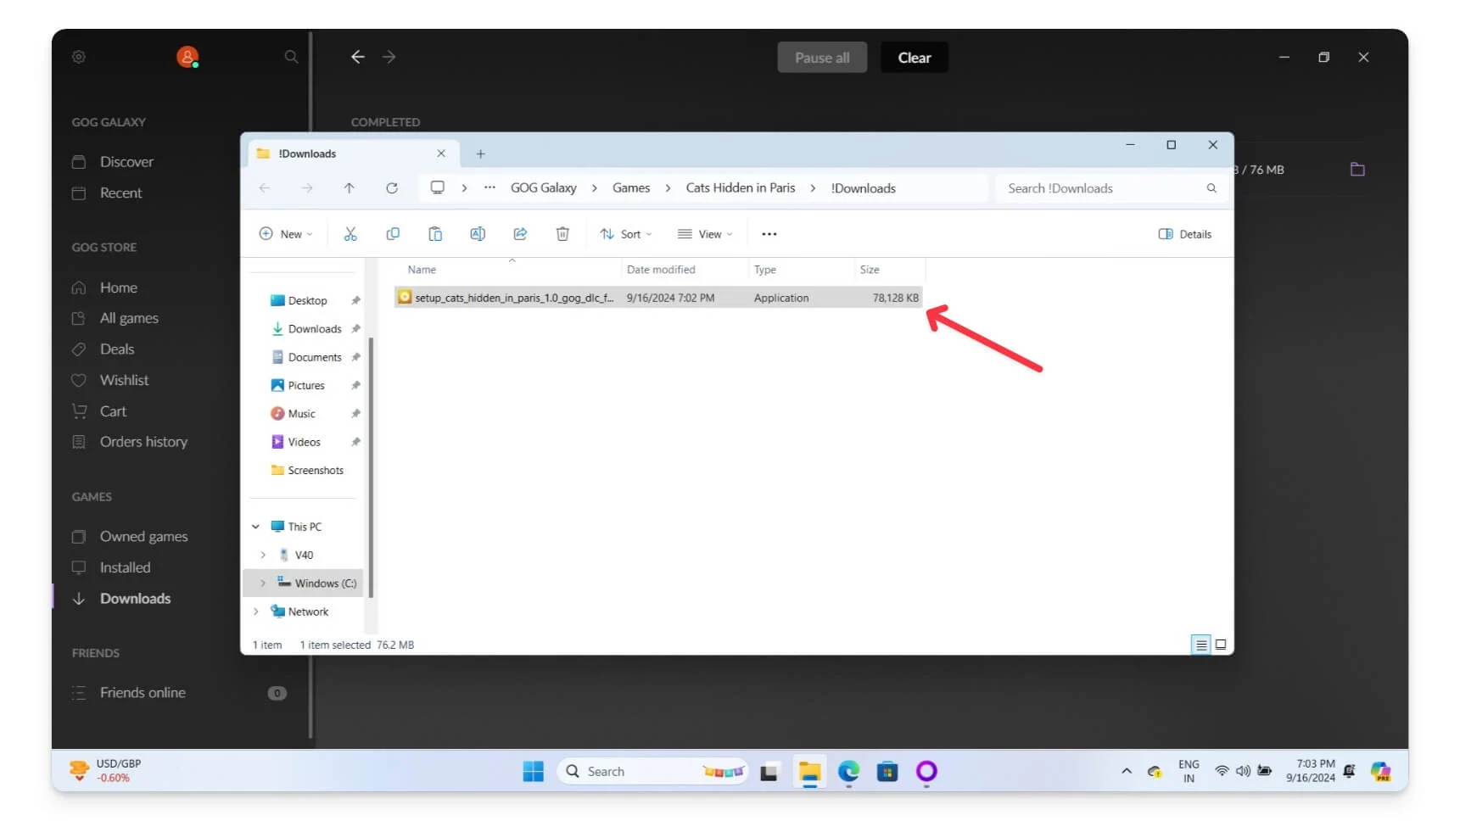Image resolution: width=1460 pixels, height=821 pixels.
Task: Click the Clear button
Action: pyautogui.click(x=914, y=58)
